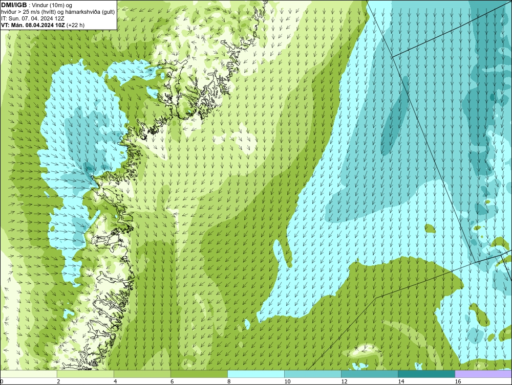Image resolution: width=512 pixels, height=385 pixels.
Task: Click the above-16 m/s purple legend swatch
Action: 483,374
